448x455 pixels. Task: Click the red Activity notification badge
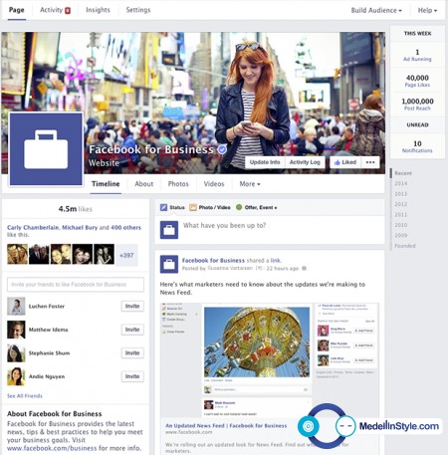point(68,11)
